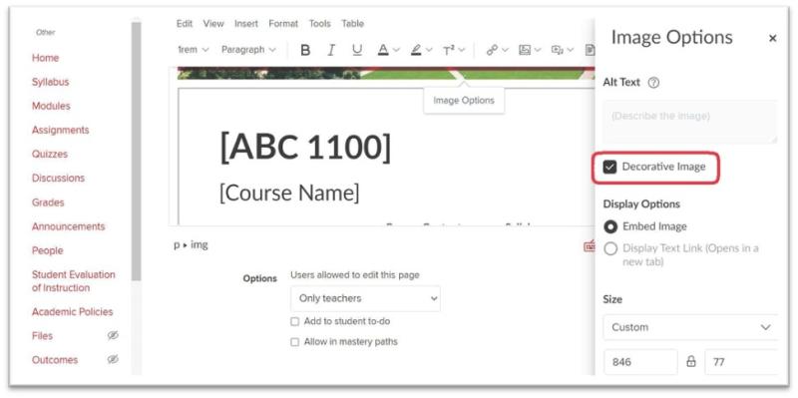798x398 pixels.
Task: Open the Academic Policies link
Action: [72, 311]
